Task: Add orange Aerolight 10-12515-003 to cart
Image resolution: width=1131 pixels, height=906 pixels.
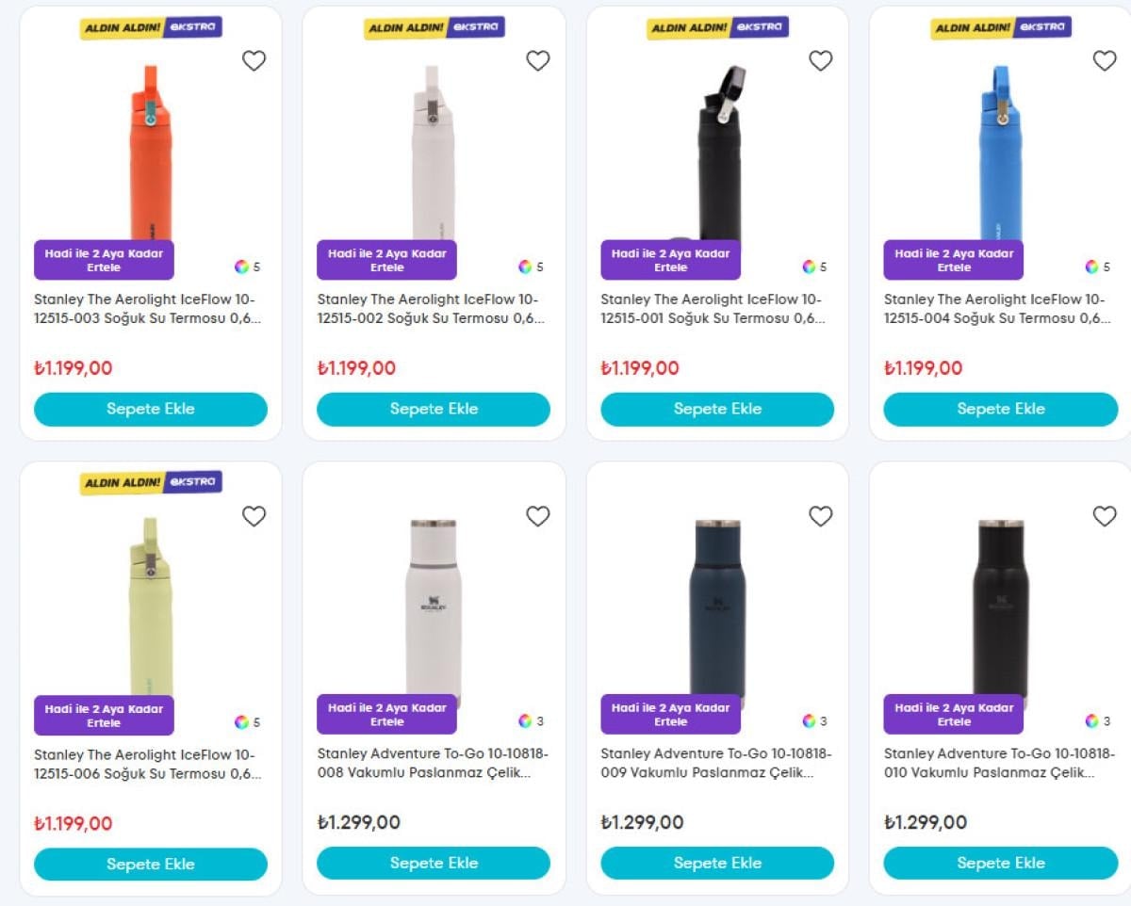Action: tap(151, 409)
